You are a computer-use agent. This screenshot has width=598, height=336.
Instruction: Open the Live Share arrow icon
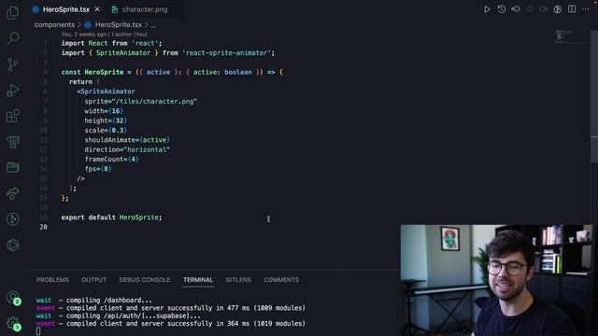[x=12, y=193]
